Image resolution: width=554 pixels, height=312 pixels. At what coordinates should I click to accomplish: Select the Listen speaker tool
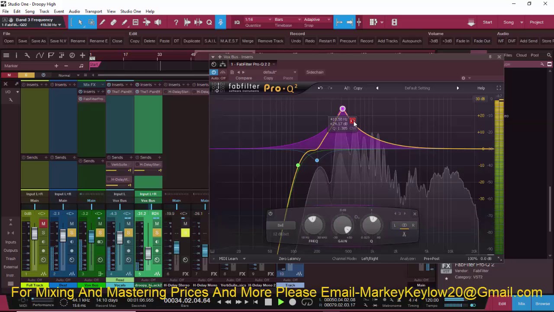coord(158,22)
